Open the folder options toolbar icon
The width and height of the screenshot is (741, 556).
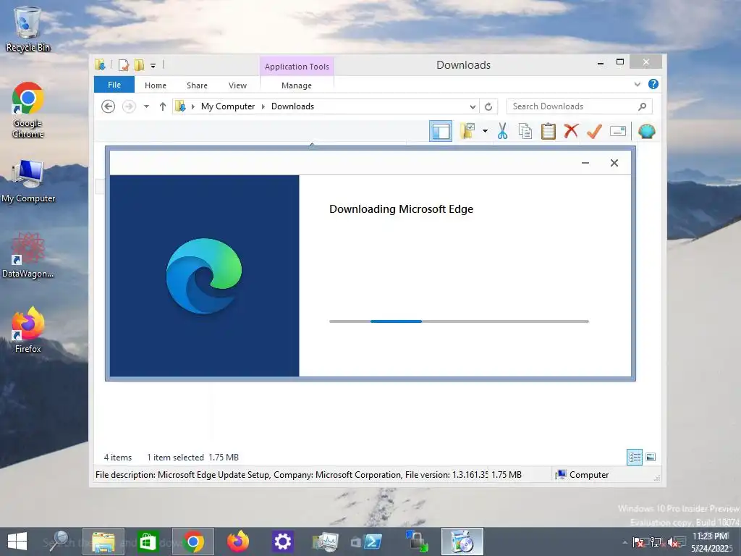(x=467, y=130)
